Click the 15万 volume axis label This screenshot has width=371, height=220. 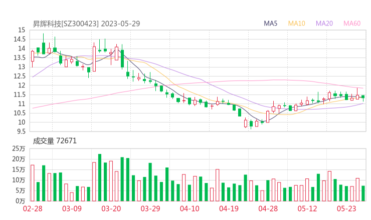pyautogui.click(x=19, y=169)
